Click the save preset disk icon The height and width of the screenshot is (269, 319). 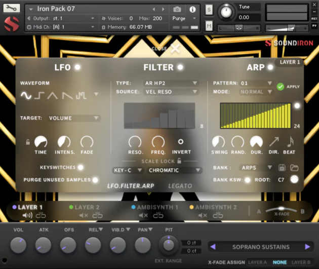tap(283, 167)
